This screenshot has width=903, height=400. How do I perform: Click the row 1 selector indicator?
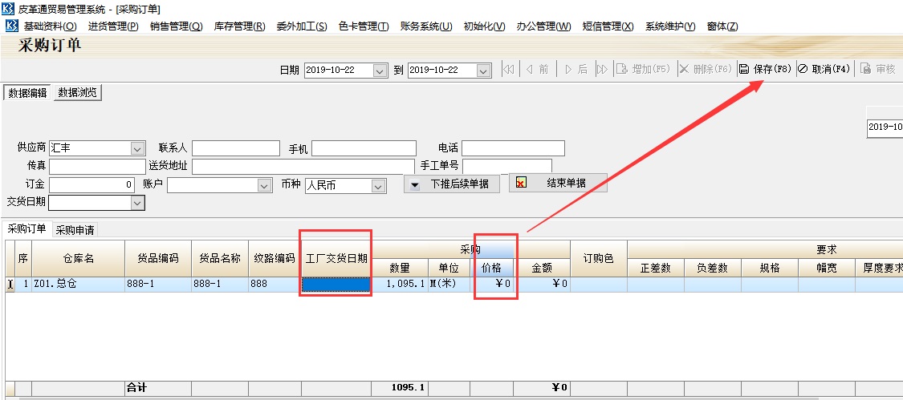point(10,285)
